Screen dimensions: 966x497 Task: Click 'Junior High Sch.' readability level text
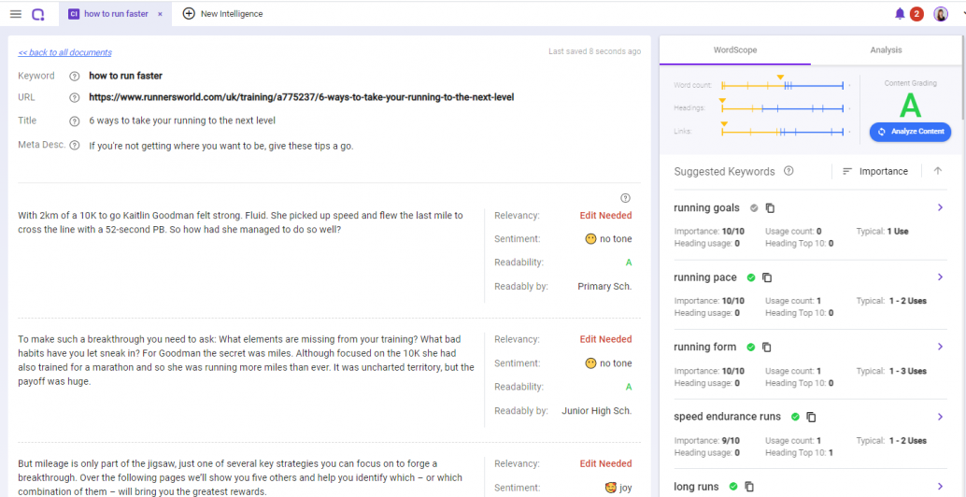point(596,411)
